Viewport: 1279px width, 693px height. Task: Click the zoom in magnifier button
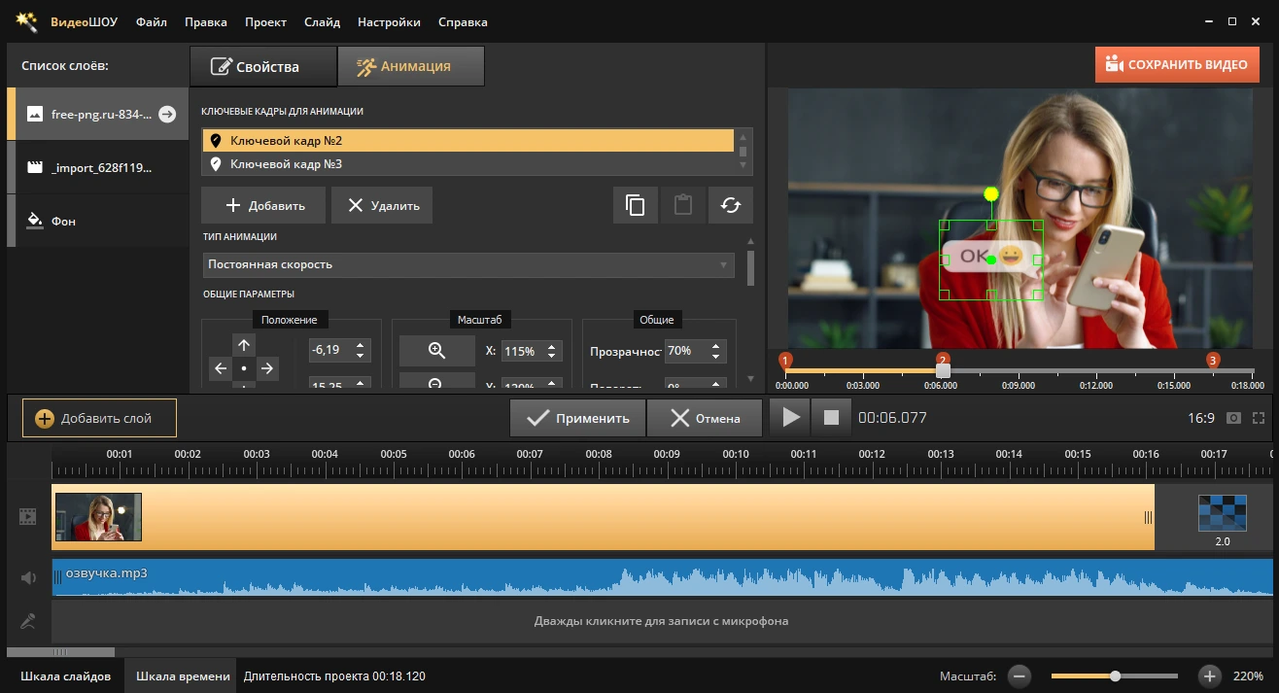pyautogui.click(x=436, y=351)
